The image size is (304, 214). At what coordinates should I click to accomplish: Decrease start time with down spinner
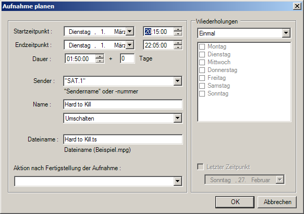pos(178,33)
